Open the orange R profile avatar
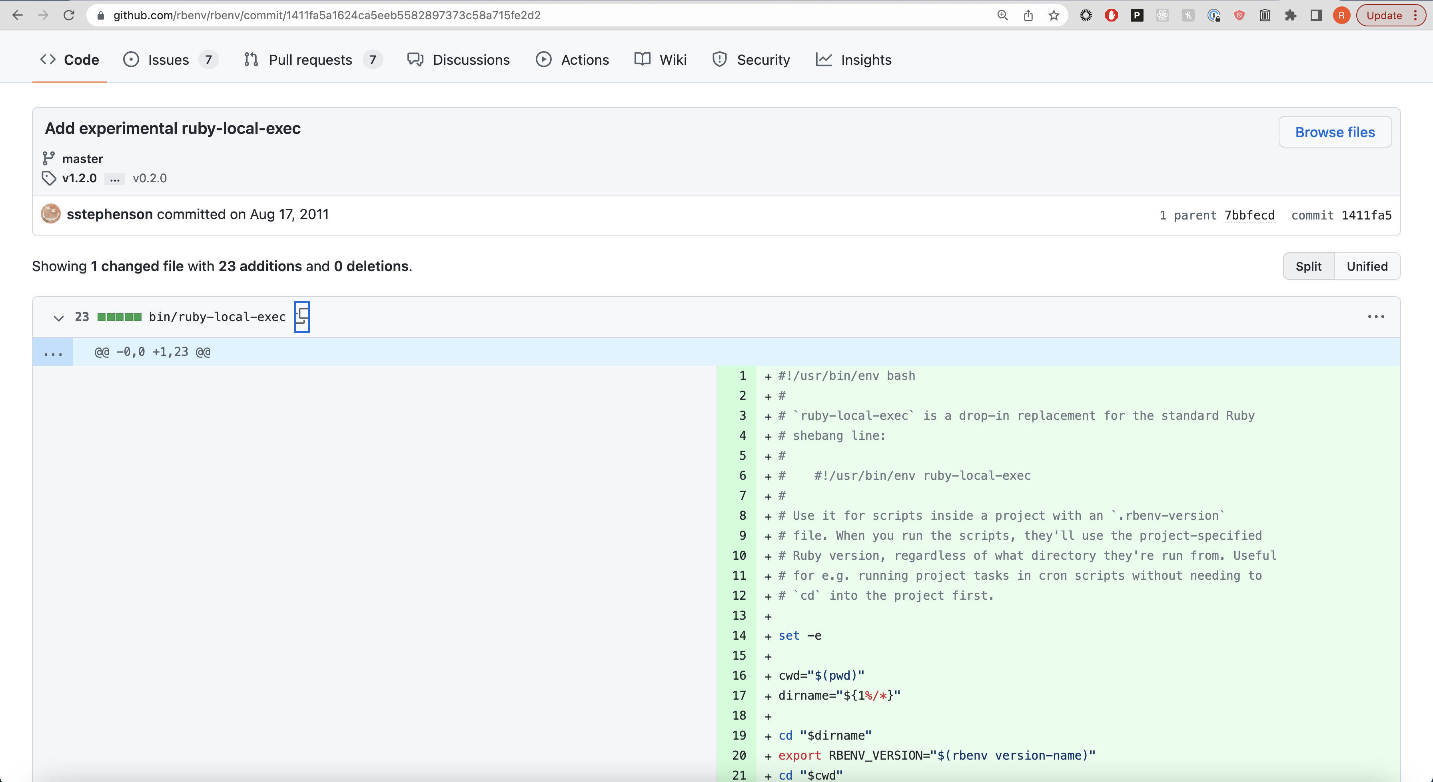Viewport: 1433px width, 782px height. [x=1342, y=16]
